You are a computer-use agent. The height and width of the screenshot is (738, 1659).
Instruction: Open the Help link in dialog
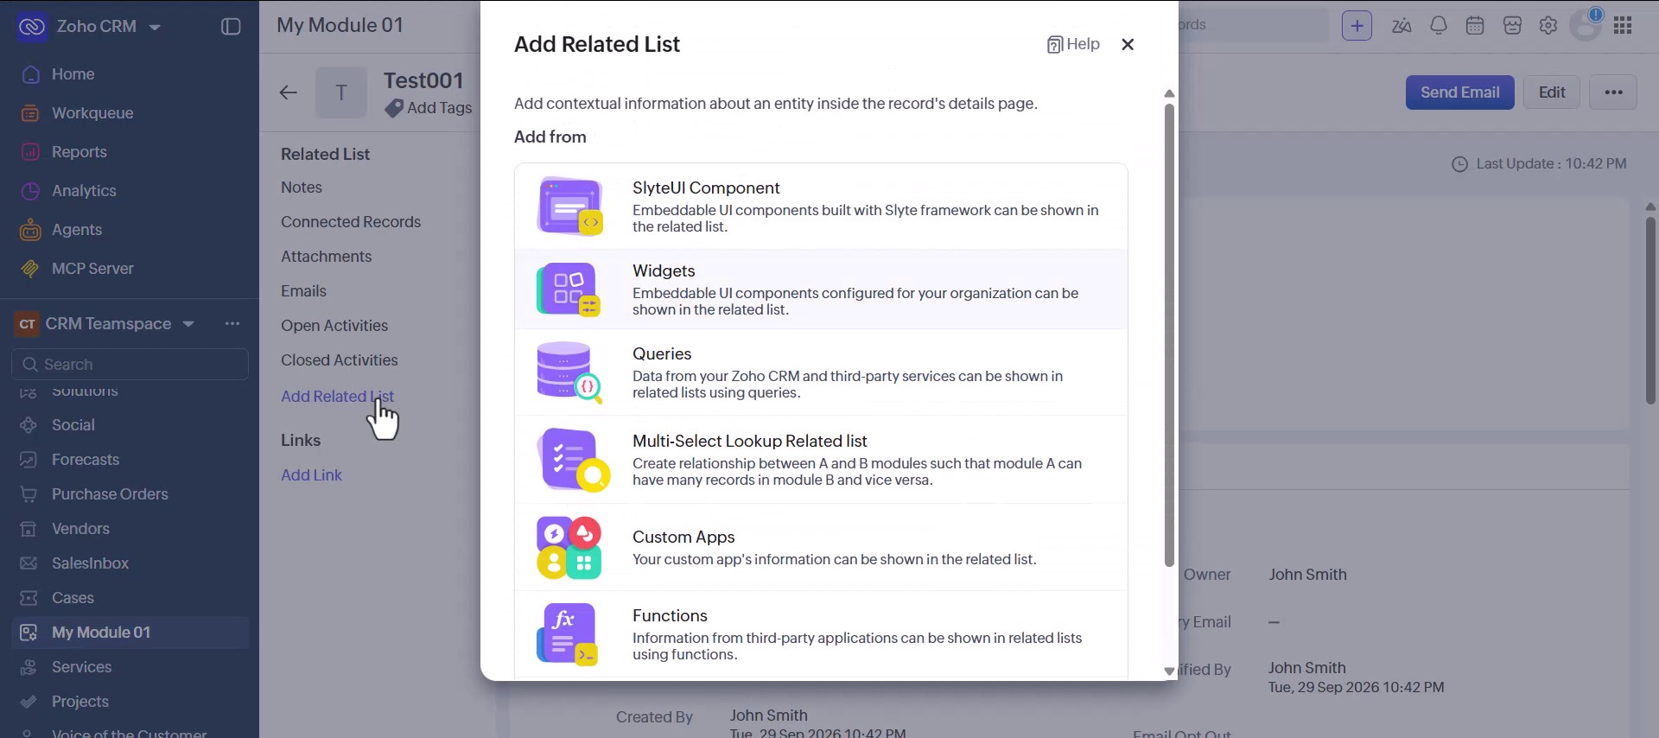pyautogui.click(x=1073, y=45)
